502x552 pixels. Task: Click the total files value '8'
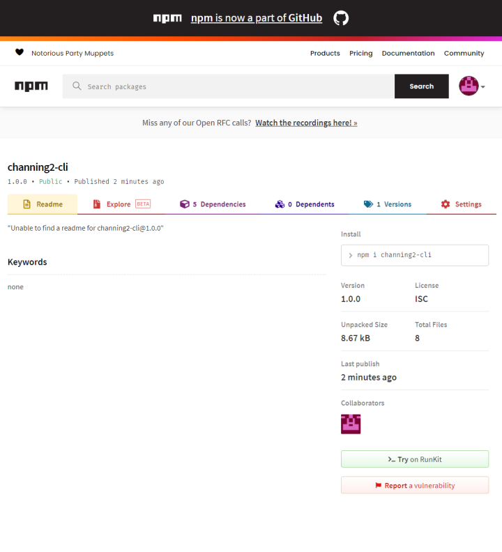click(x=417, y=338)
